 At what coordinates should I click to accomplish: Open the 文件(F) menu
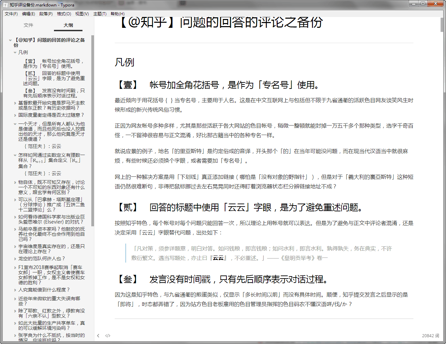(11, 14)
